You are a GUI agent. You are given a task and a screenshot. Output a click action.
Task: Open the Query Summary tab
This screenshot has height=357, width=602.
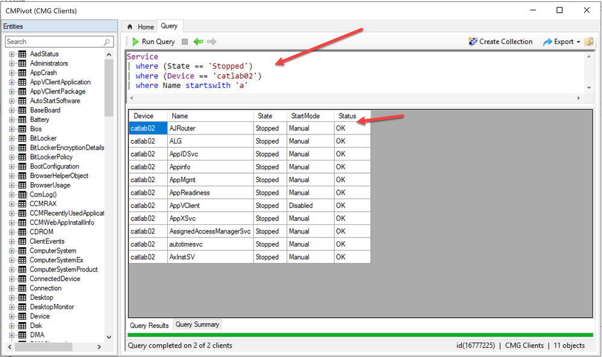tap(197, 324)
